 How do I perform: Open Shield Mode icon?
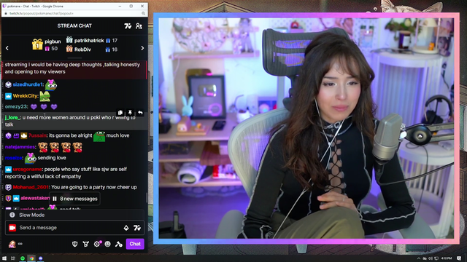coord(74,244)
